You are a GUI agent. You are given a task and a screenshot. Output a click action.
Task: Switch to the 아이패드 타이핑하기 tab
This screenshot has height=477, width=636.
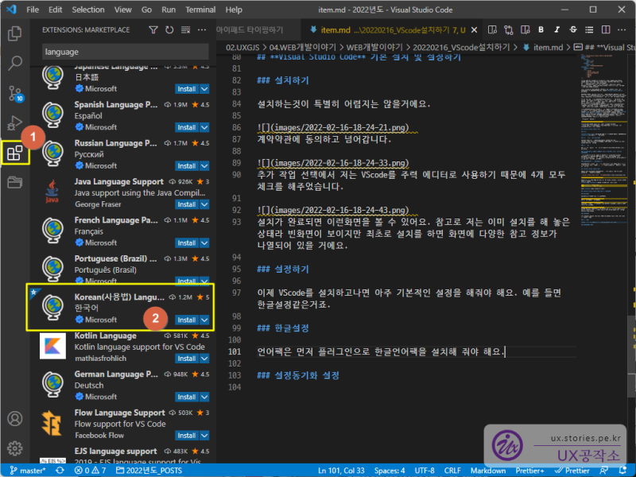250,29
